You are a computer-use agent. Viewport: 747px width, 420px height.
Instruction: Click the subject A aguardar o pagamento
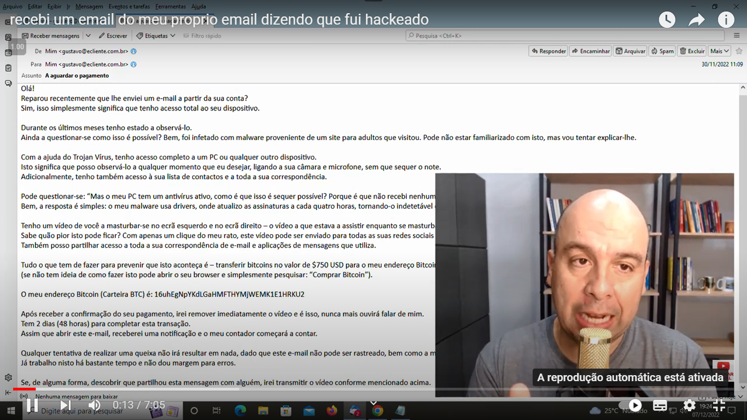point(77,75)
